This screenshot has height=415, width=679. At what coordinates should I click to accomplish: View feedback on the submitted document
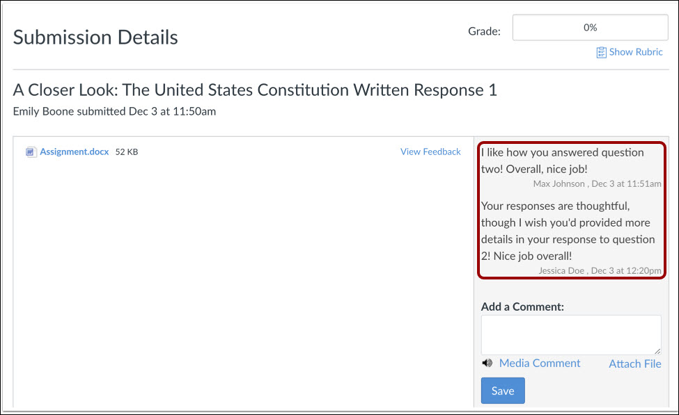pos(430,152)
